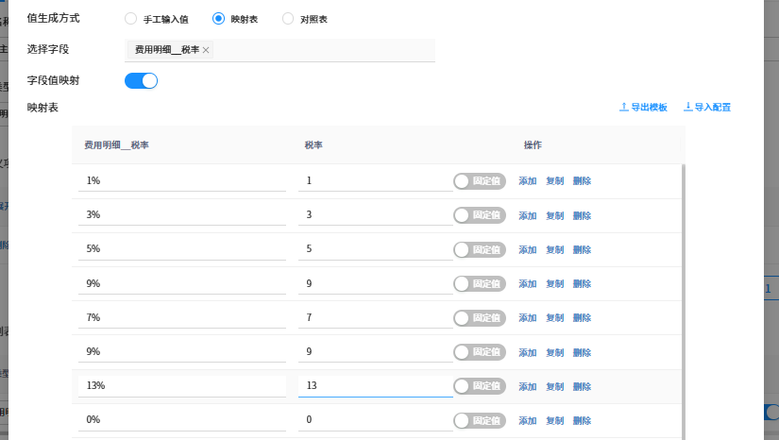Select the 映射表 radio option

(x=218, y=19)
